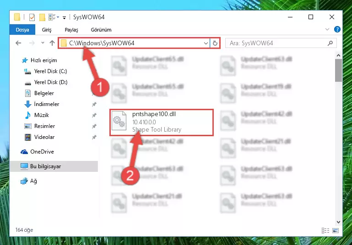Click the Shape Tool Library description text
This screenshot has height=245, width=352.
point(157,129)
